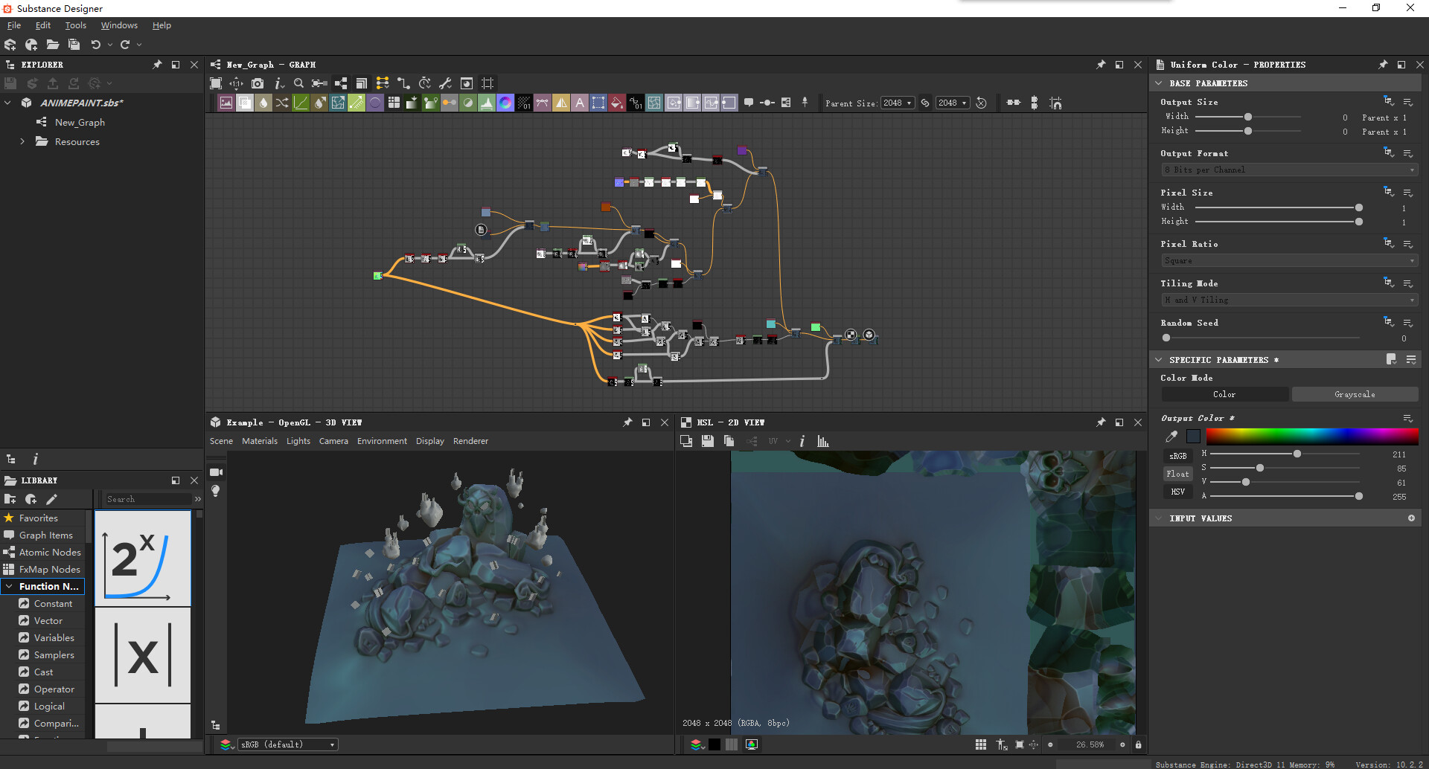The height and width of the screenshot is (769, 1429).
Task: Toggle sRGB mode in the Output Color section
Action: point(1177,455)
